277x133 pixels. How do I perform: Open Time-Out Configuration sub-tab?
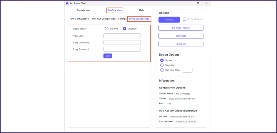[104, 19]
